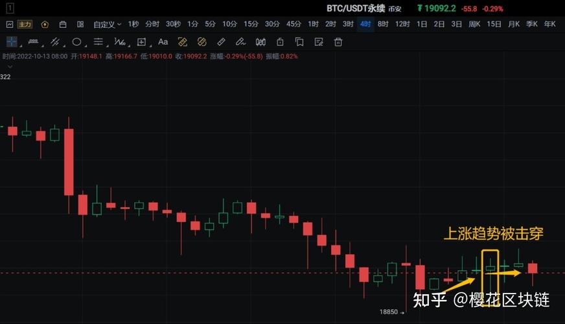Click the 18850 low price marker label
Image resolution: width=565 pixels, height=324 pixels.
tap(389, 312)
